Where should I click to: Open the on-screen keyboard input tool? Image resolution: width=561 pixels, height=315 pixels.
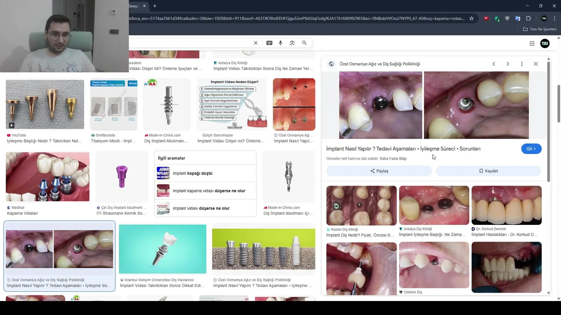pos(269,43)
